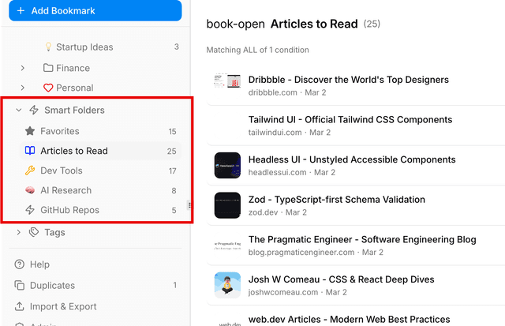Click the heart icon beside Personal
The width and height of the screenshot is (505, 326).
[48, 88]
